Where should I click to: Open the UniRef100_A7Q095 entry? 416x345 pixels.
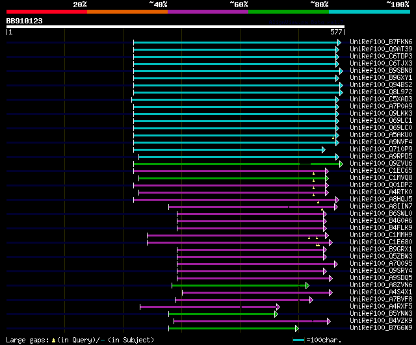click(x=381, y=264)
